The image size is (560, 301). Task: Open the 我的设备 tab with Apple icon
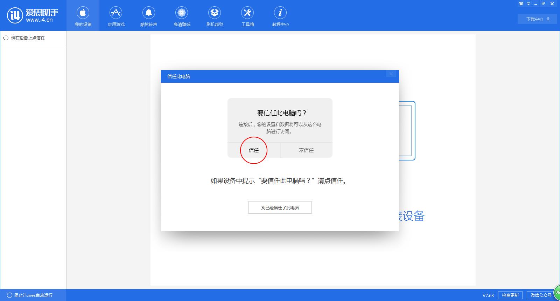(83, 16)
